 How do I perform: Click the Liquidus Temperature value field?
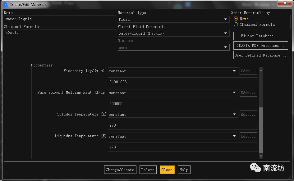point(183,147)
